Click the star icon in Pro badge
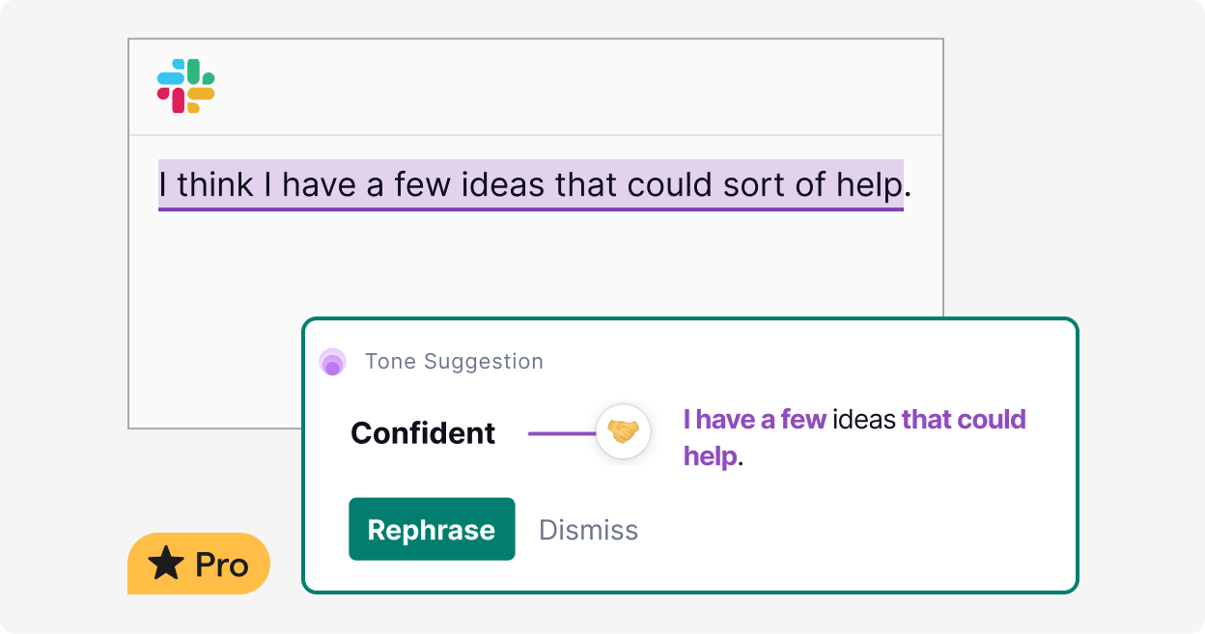The width and height of the screenshot is (1205, 634). (x=166, y=564)
